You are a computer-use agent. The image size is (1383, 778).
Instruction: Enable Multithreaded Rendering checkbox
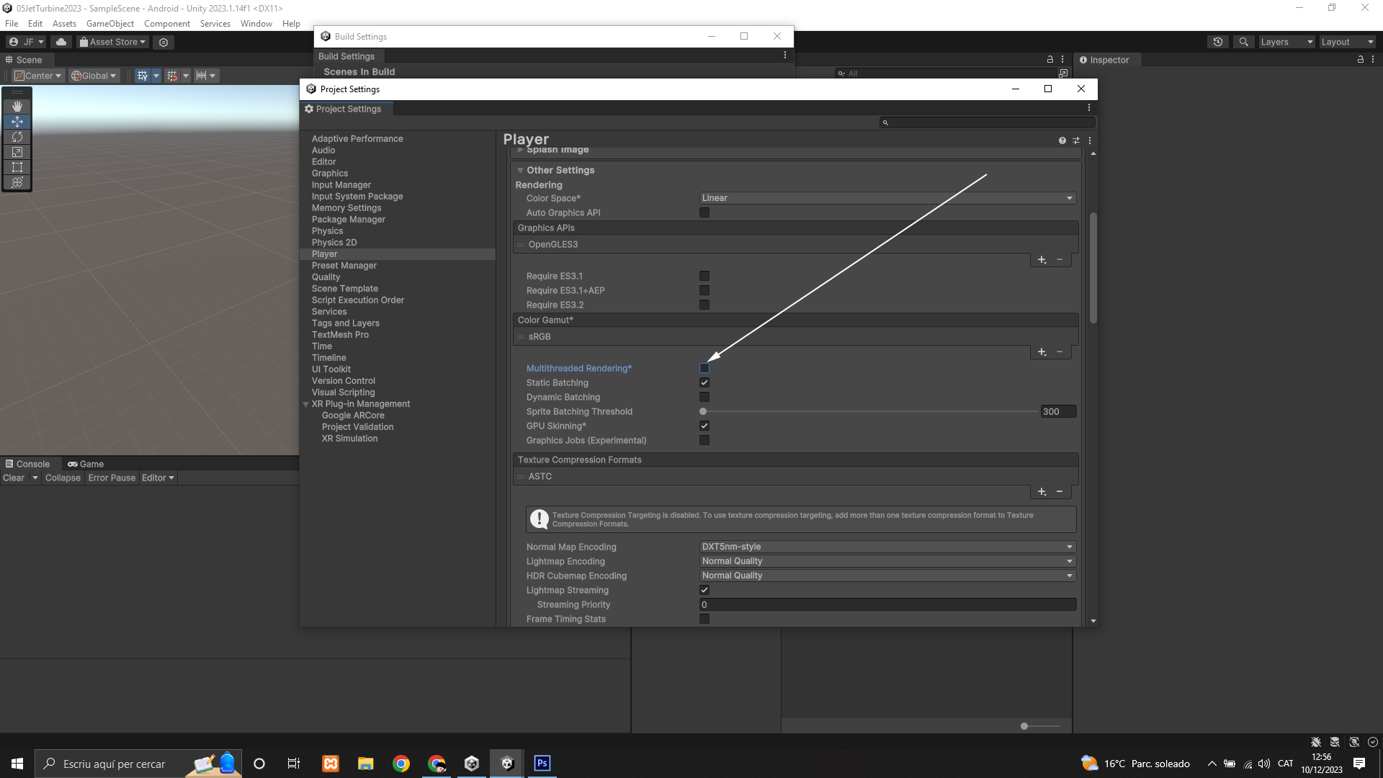[x=704, y=368]
